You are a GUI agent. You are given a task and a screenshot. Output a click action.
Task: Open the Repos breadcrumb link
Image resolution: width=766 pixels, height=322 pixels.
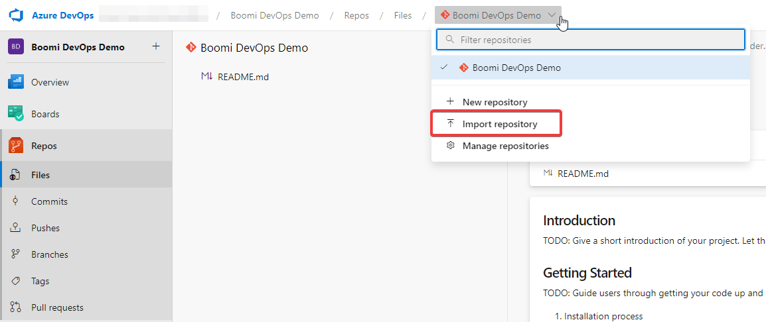356,16
